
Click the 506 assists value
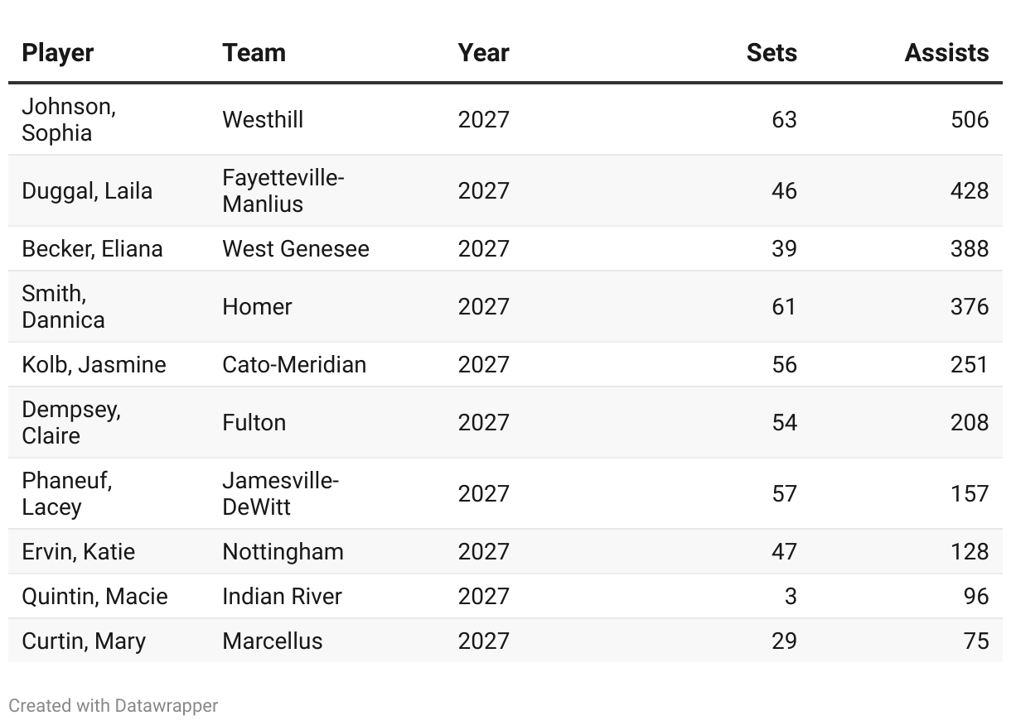pos(970,120)
